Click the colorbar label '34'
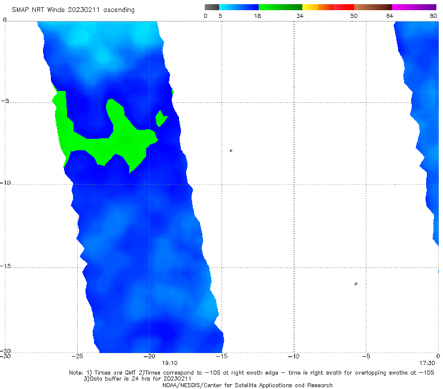 [x=300, y=16]
